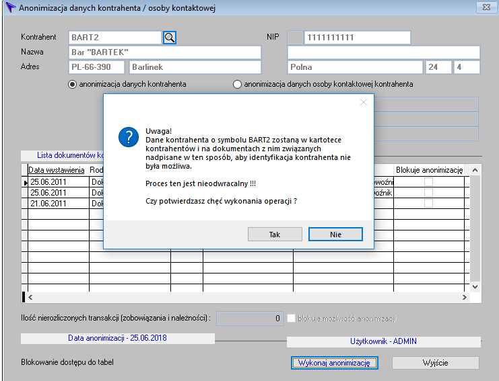This screenshot has width=499, height=381.
Task: Click into the NIP field with 1111111111
Action: [357, 38]
